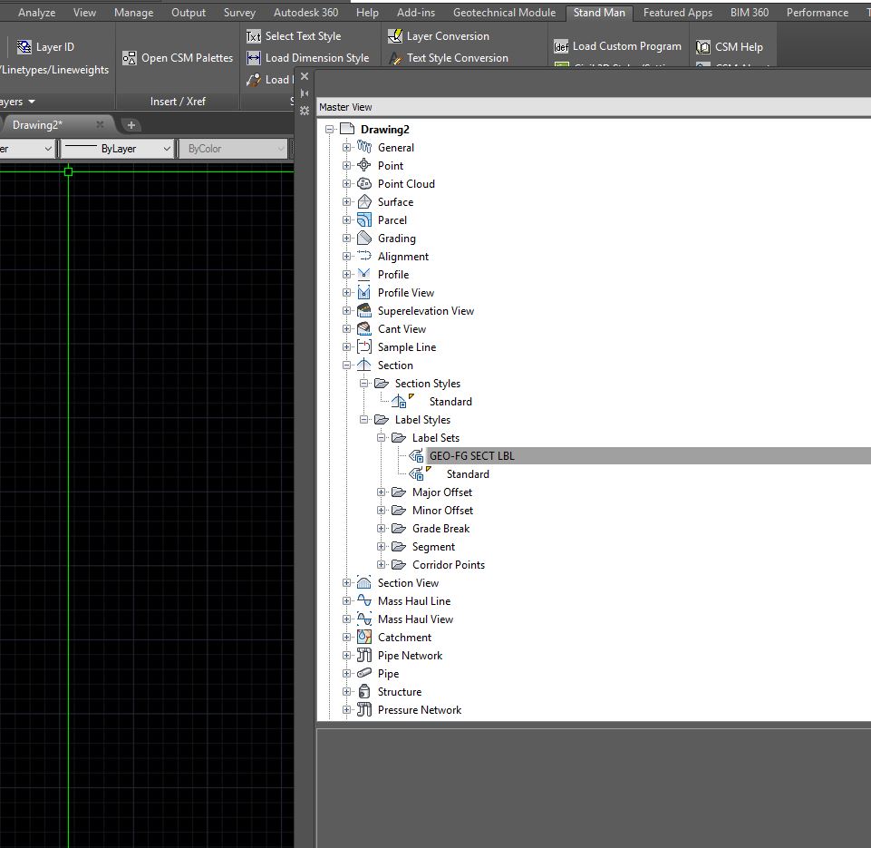Select Standard under Label Sets
871x848 pixels.
(x=468, y=474)
